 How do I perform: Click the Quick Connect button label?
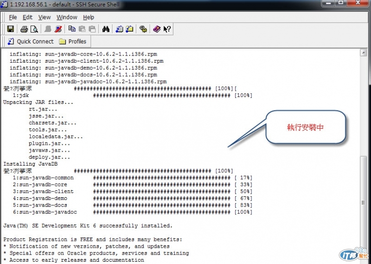tap(35, 41)
